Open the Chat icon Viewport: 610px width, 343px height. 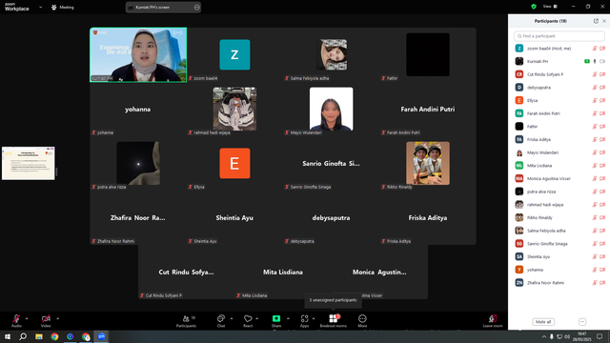(221, 318)
